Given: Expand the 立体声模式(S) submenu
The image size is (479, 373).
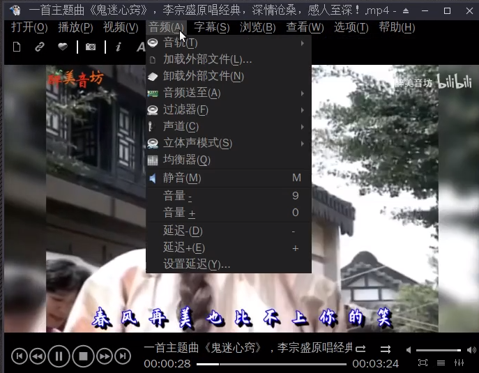Looking at the screenshot, I should pos(229,143).
